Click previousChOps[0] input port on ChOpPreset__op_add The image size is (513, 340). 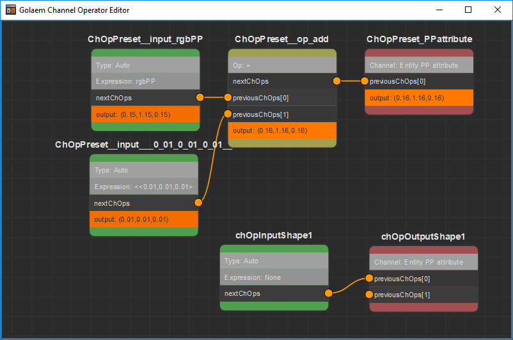pyautogui.click(x=228, y=97)
